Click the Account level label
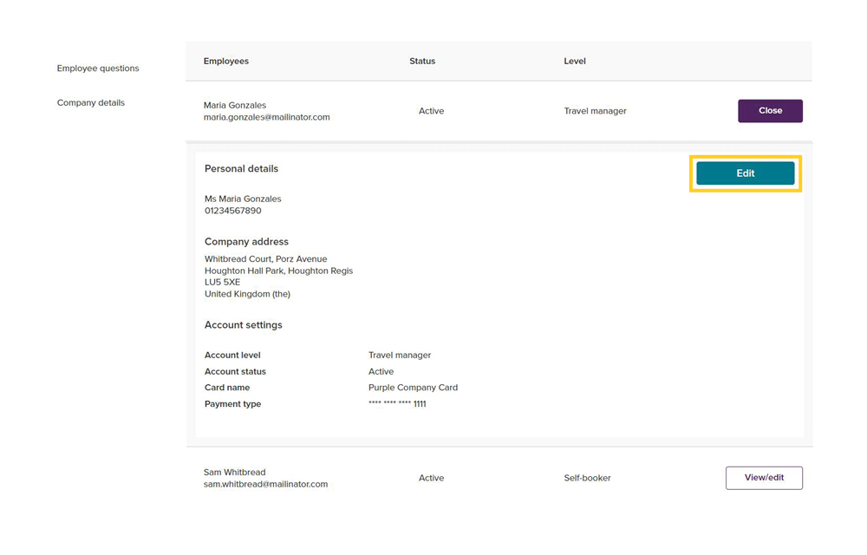Screen dimensions: 867x555 pos(232,355)
